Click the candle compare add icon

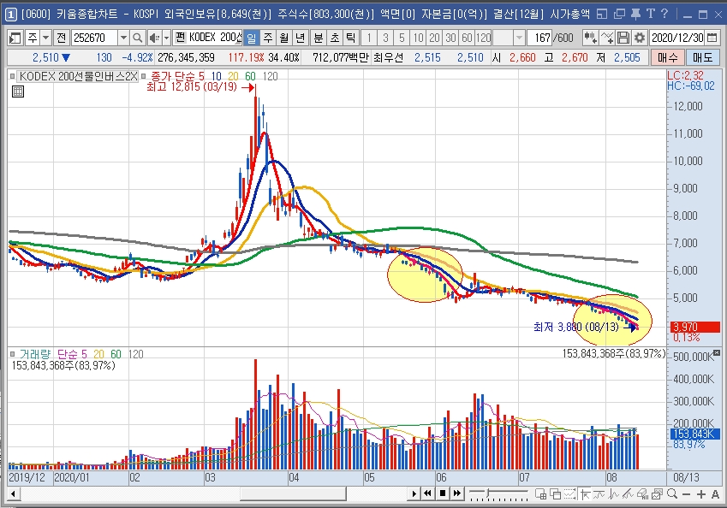pos(590,38)
